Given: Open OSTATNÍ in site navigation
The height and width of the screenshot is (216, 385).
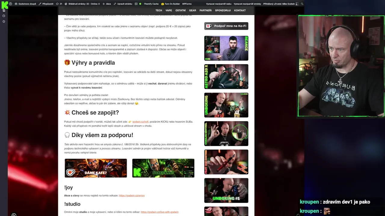Looking at the screenshot, I should 180,10.
